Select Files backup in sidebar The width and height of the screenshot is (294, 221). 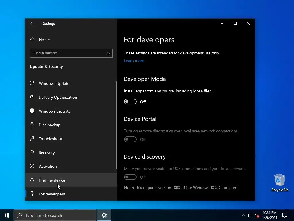click(71, 125)
